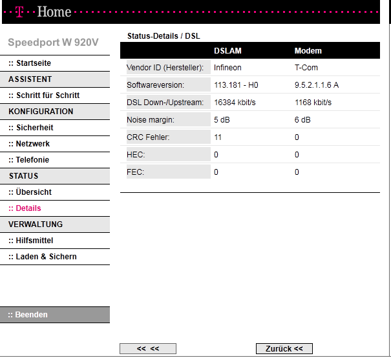Click the 6 dB noise margin value
Screen dimensions: 391x358
pyautogui.click(x=302, y=120)
